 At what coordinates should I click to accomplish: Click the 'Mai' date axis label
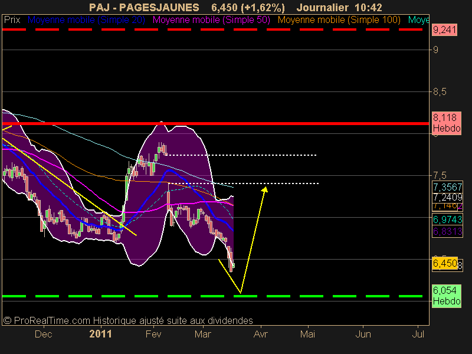(x=307, y=334)
